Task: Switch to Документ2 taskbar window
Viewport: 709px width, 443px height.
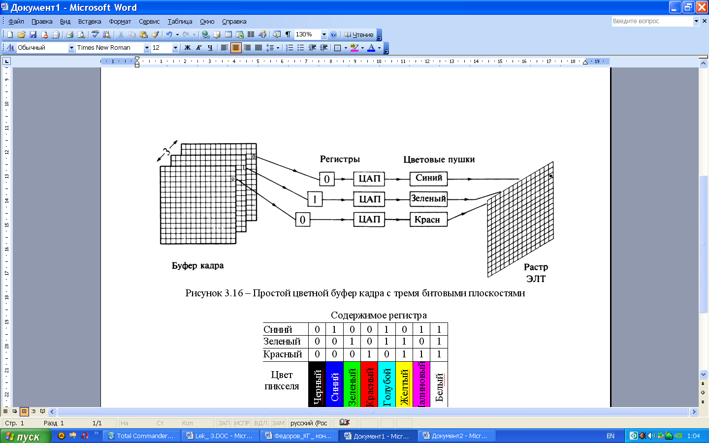Action: [x=456, y=436]
